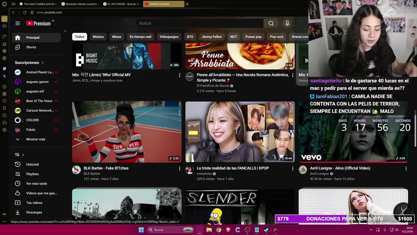The width and height of the screenshot is (417, 235).
Task: Open the Steam icon in the taskbar
Action: (x=266, y=230)
